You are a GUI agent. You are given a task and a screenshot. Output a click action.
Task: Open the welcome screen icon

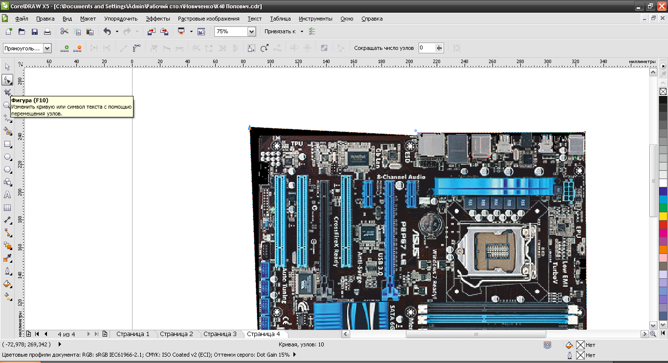pyautogui.click(x=201, y=31)
